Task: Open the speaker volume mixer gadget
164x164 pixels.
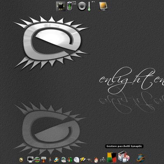Action: (82, 6)
